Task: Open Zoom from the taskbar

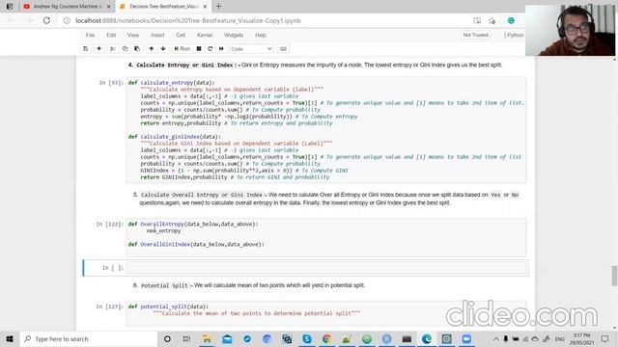Action: [466, 338]
